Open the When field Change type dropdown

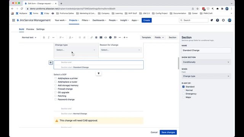pyautogui.click(x=206, y=76)
